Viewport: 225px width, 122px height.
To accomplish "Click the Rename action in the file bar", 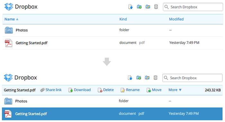I will [x=130, y=90].
